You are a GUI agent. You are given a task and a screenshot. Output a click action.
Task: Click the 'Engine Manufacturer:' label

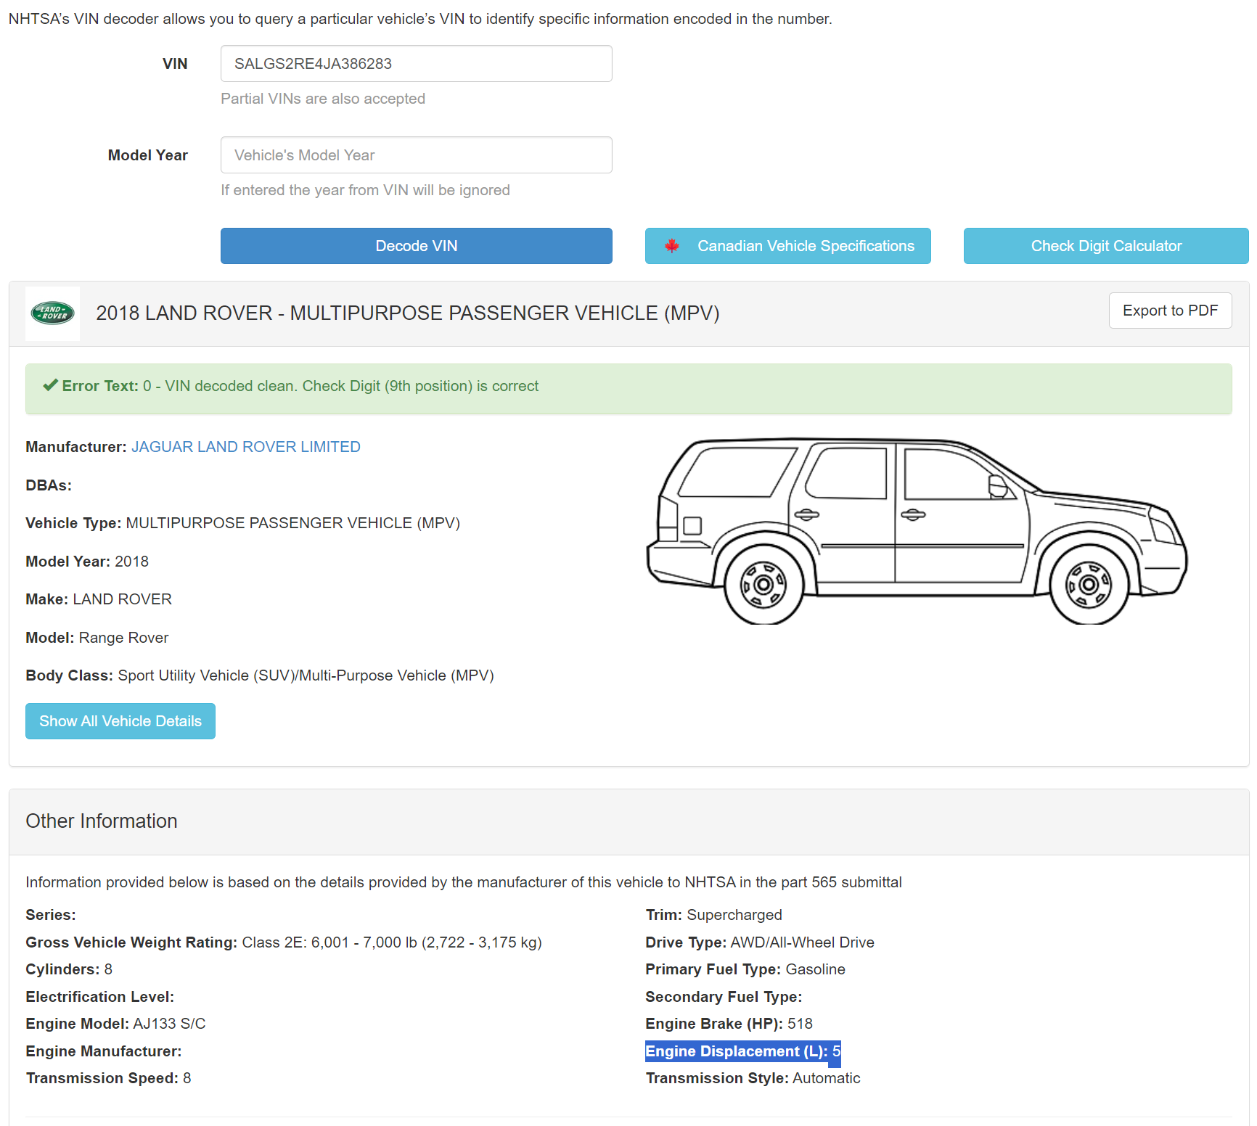(104, 1051)
